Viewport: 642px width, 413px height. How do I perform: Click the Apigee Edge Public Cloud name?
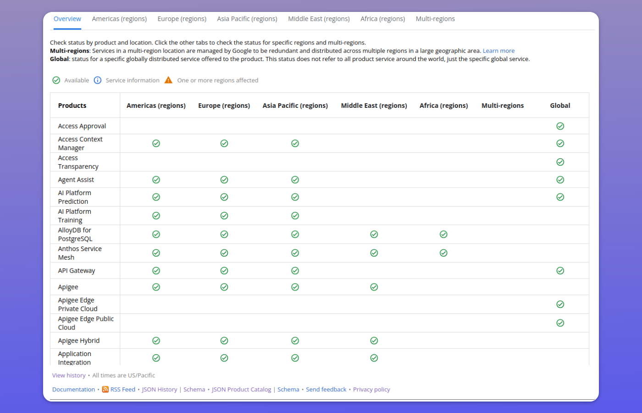86,323
